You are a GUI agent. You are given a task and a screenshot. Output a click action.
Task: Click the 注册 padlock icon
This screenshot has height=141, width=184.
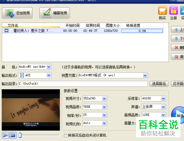[x=173, y=11]
